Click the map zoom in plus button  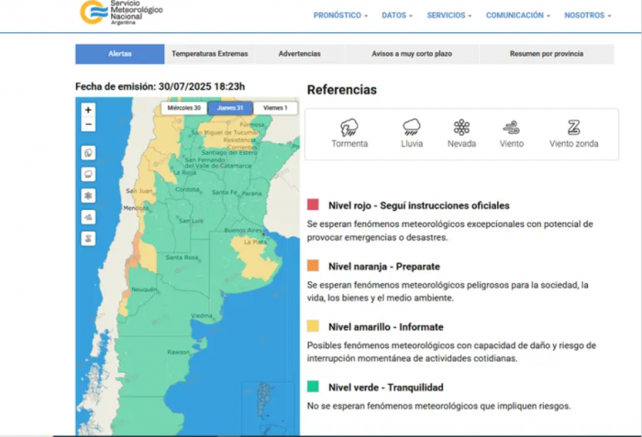[x=89, y=109]
